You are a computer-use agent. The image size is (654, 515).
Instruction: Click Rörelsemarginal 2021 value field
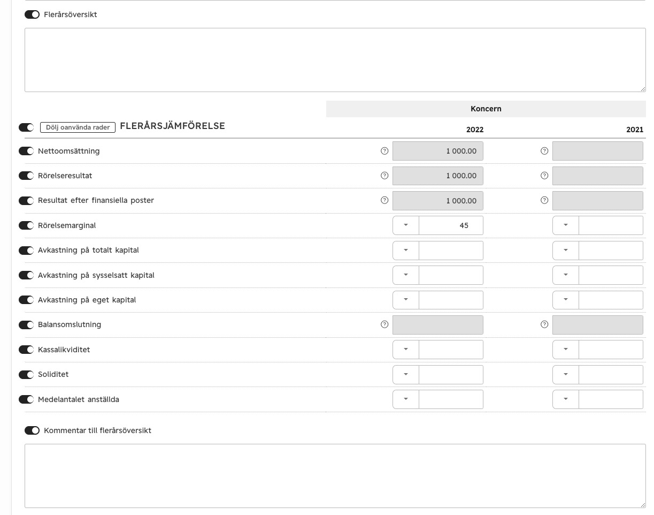point(611,225)
